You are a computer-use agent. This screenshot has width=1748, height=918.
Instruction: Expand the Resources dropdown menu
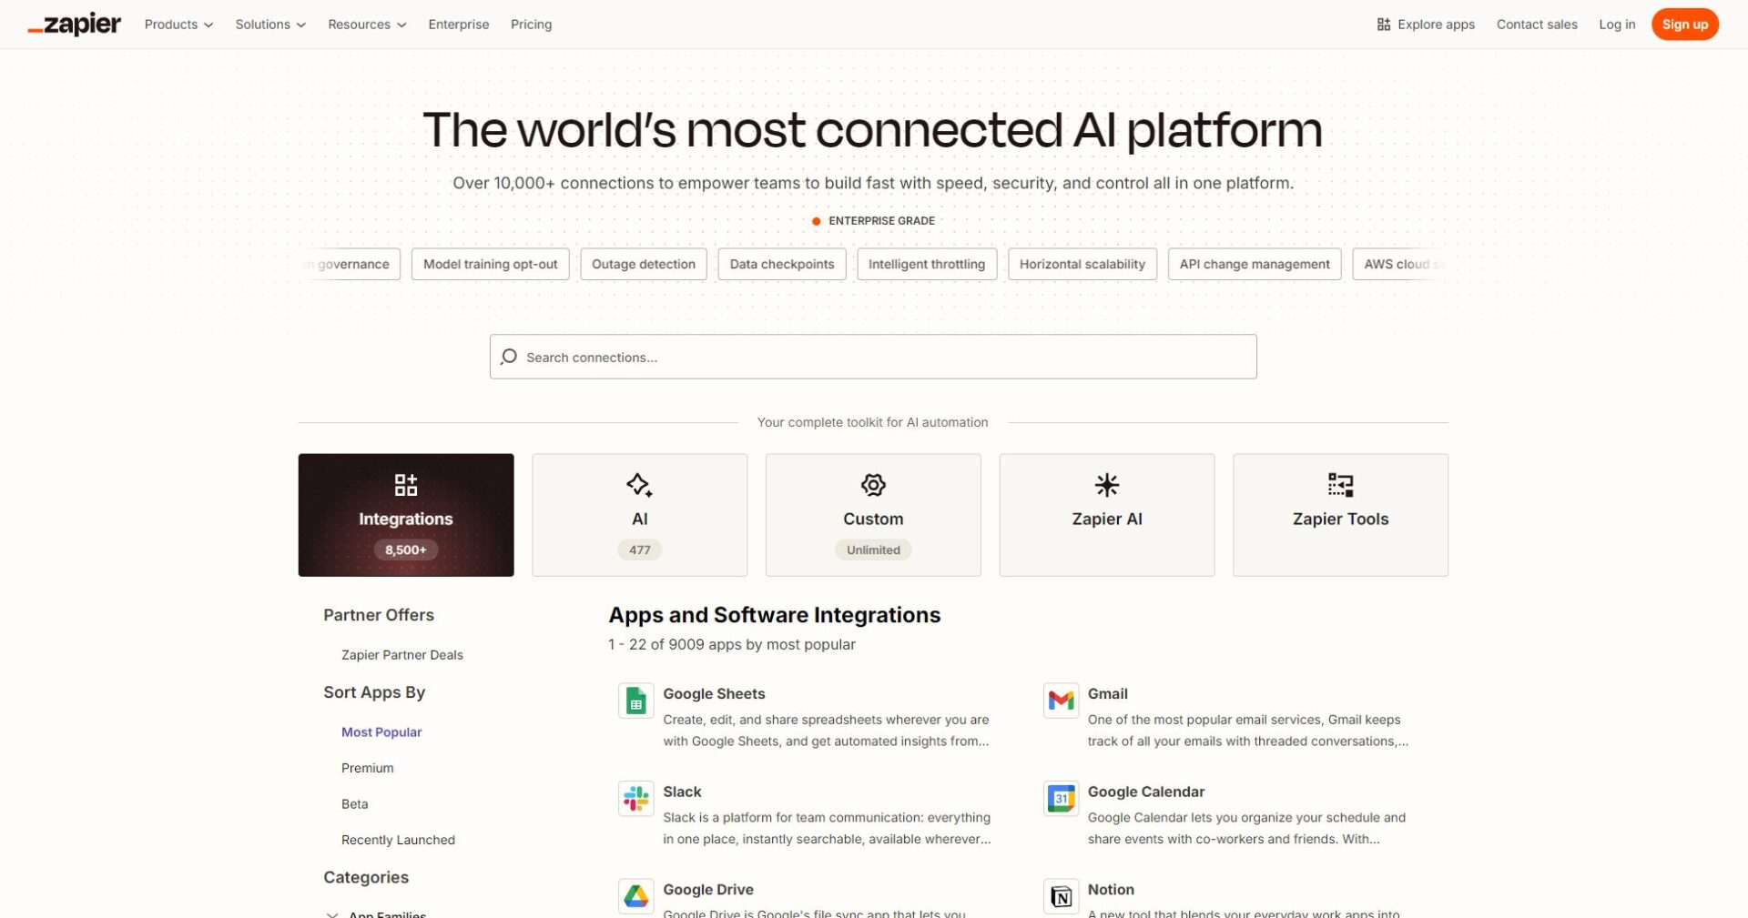(x=366, y=25)
